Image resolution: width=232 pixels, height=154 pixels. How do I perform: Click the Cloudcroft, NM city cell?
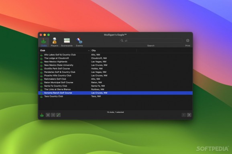coord(99,58)
